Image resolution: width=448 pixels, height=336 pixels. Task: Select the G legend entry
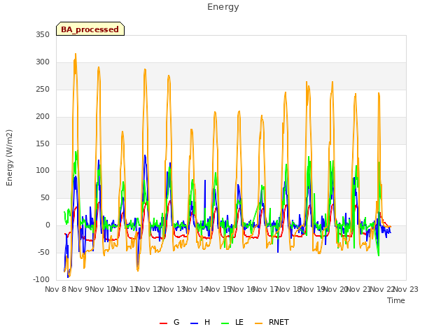coord(169,322)
